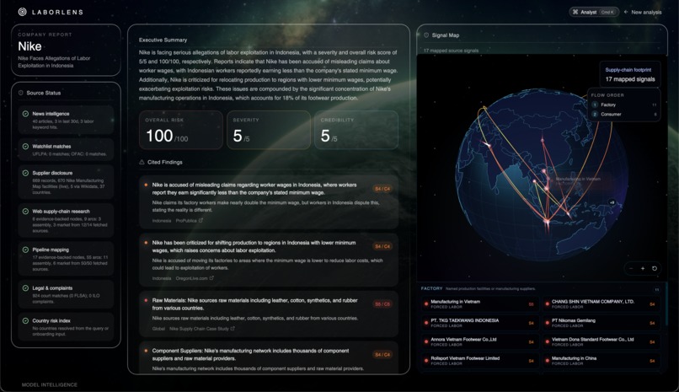Screen dimensions: 679x392
Task: Select Vietnam Dona Standard Footwear Co., Ltd
Action: (601, 342)
